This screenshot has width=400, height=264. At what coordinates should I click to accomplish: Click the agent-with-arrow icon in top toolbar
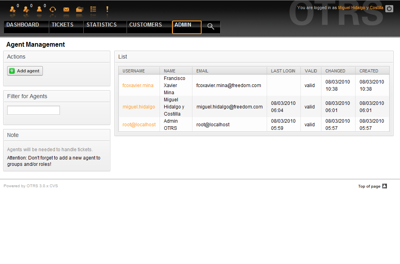tap(26, 9)
